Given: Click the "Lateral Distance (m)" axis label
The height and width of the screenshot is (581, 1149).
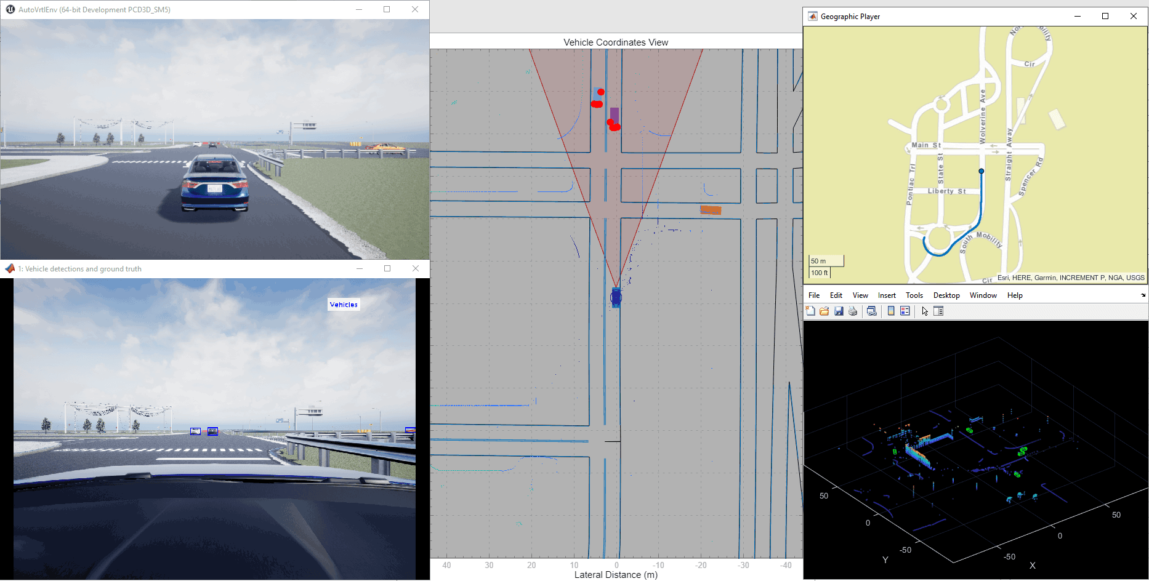Looking at the screenshot, I should (x=616, y=575).
